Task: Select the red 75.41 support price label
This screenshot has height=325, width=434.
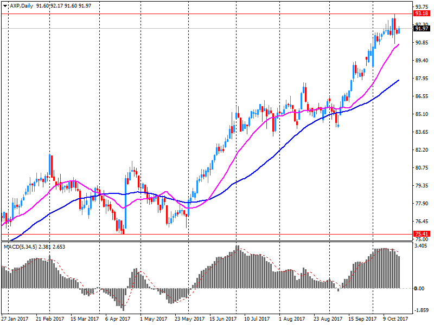Action: click(x=422, y=234)
